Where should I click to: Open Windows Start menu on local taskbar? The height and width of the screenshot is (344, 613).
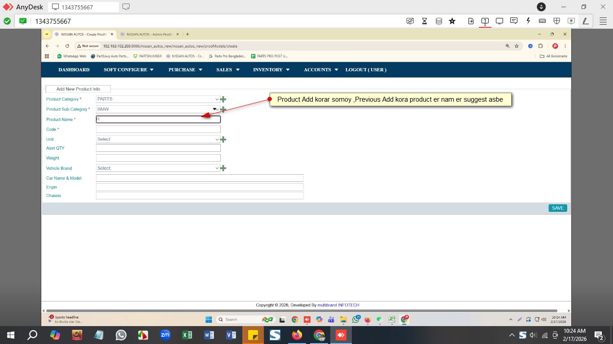(x=11, y=335)
